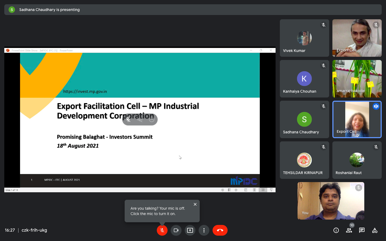Click 'Slide 1 of 14' status text
The width and height of the screenshot is (386, 241).
pyautogui.click(x=12, y=190)
